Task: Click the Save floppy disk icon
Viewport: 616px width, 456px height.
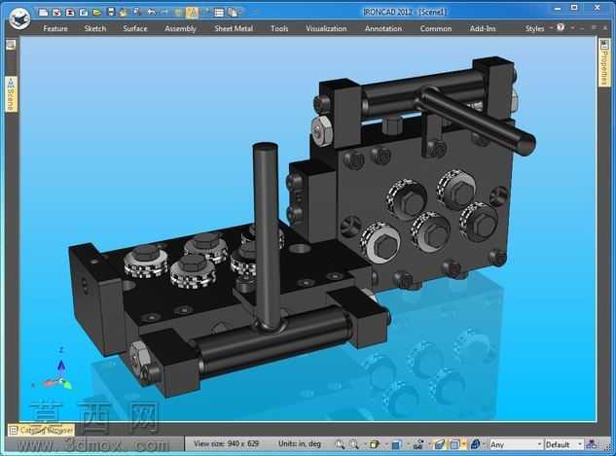Action: [x=111, y=13]
